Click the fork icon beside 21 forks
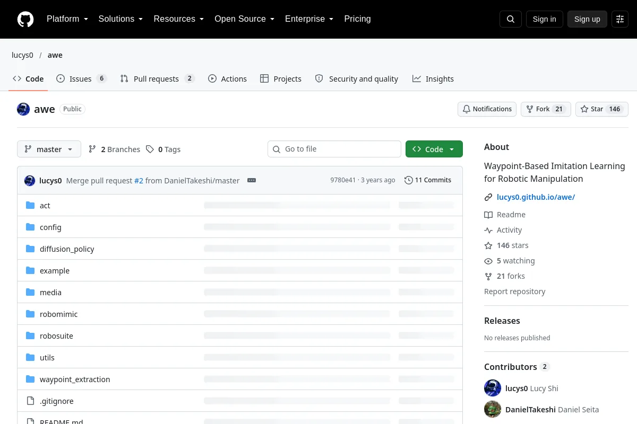This screenshot has height=424, width=637. (488, 276)
